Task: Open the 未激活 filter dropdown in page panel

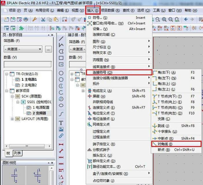Action: [x=23, y=49]
